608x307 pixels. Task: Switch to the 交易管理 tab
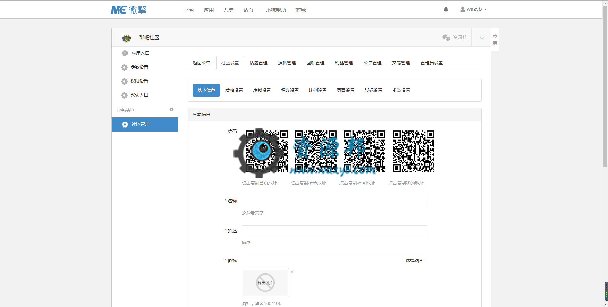[401, 63]
